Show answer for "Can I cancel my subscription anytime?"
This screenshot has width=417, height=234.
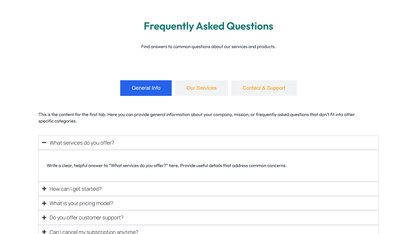pyautogui.click(x=94, y=231)
